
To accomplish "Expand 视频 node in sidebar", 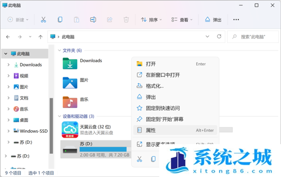I will point(8,76).
